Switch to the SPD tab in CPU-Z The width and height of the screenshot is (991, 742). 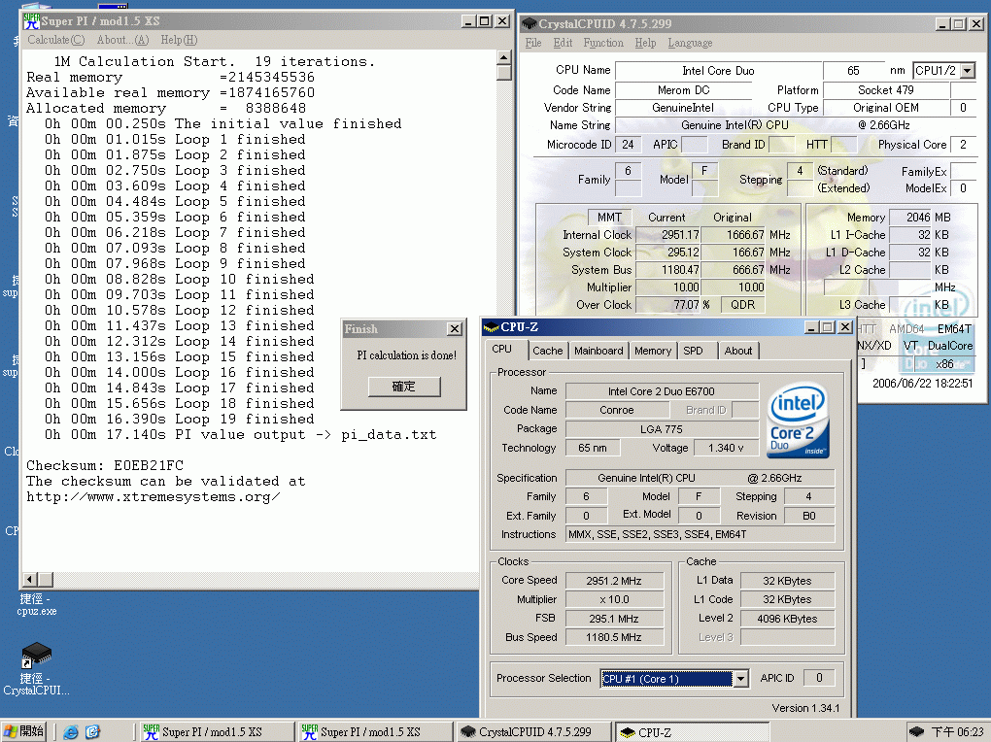[x=693, y=351]
